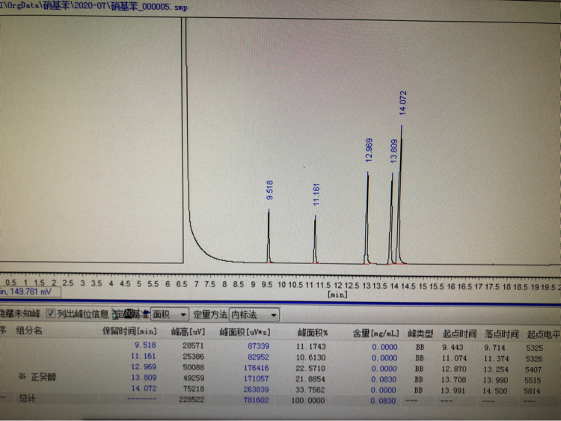Select the 13.809 retention time cell
The width and height of the screenshot is (561, 421).
144,378
